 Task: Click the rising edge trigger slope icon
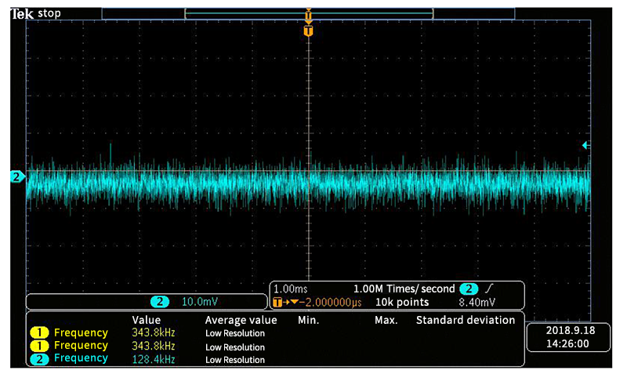click(x=488, y=289)
